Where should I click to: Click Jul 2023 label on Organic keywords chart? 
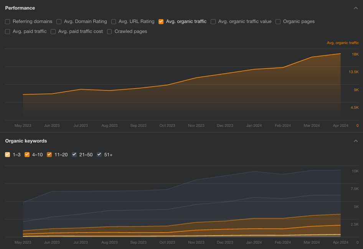click(81, 242)
